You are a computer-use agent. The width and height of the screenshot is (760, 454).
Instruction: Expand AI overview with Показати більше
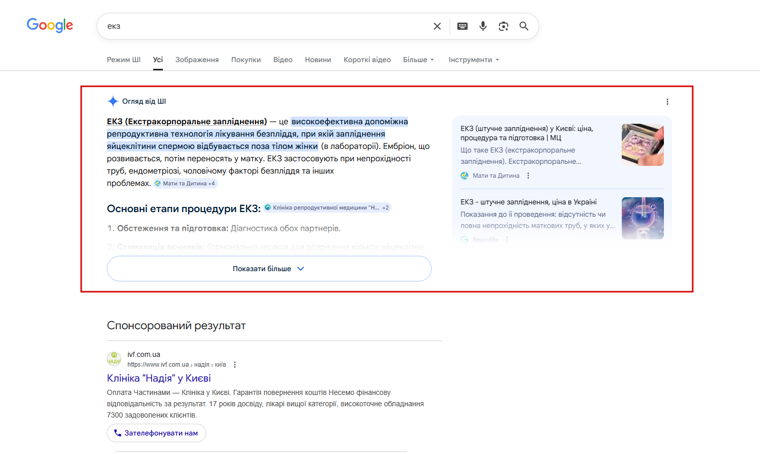pyautogui.click(x=269, y=269)
